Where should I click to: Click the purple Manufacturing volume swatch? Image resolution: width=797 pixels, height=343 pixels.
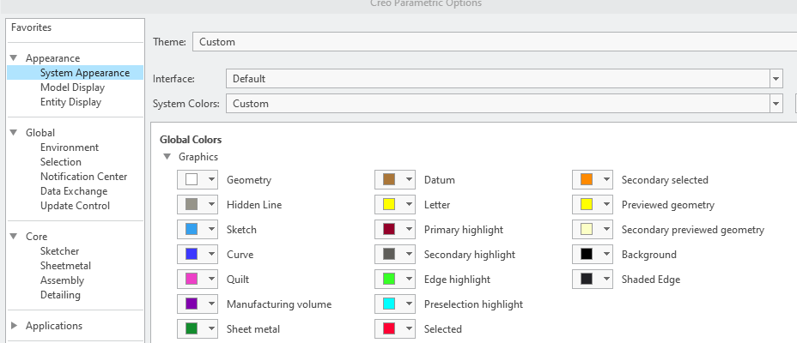191,304
